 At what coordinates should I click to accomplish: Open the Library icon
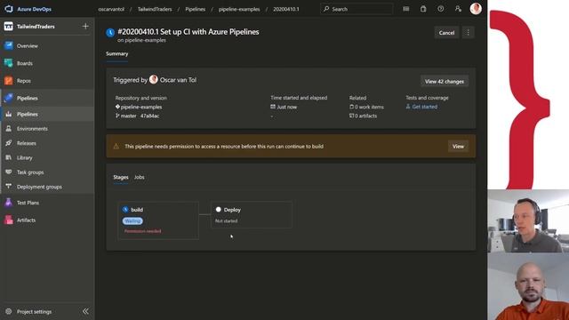[x=9, y=157]
